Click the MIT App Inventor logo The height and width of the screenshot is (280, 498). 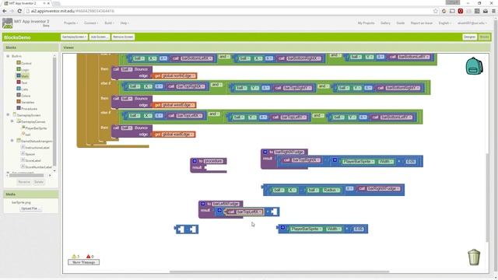[x=7, y=23]
